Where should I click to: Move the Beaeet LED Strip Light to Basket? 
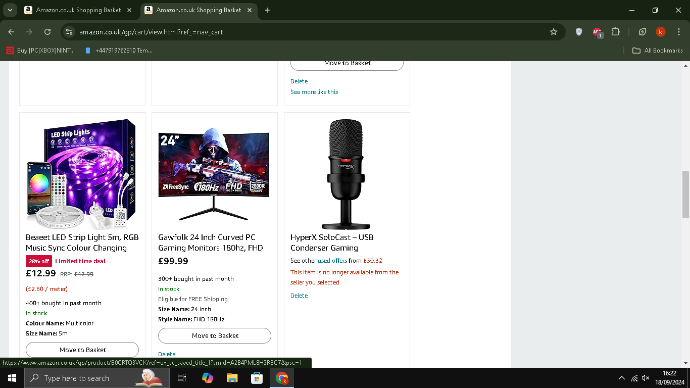point(82,350)
